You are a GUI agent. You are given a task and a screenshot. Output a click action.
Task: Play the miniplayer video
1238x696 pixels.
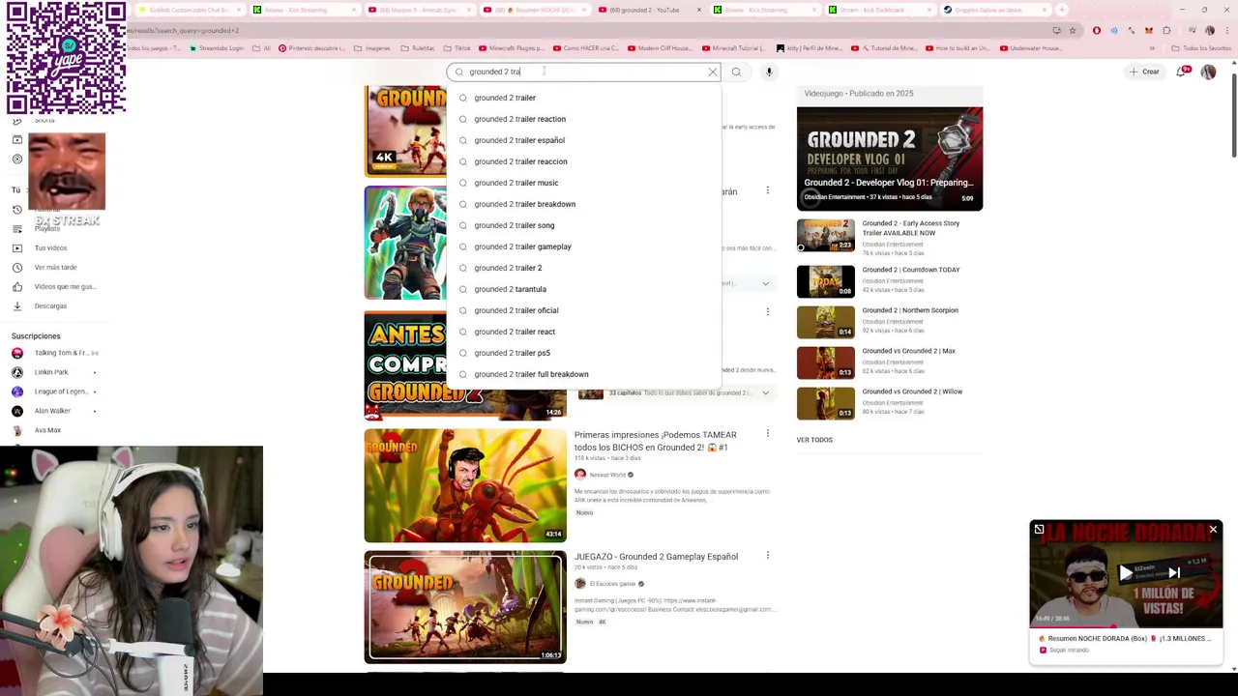(1126, 573)
